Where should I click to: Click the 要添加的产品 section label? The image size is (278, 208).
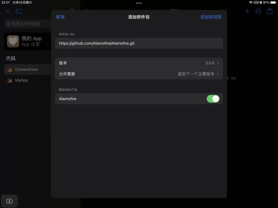tap(68, 90)
